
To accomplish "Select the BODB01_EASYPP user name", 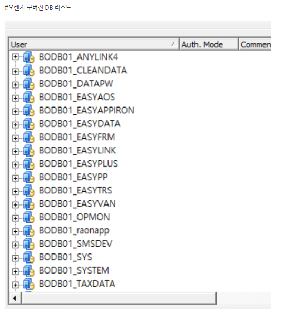I will pyautogui.click(x=73, y=177).
